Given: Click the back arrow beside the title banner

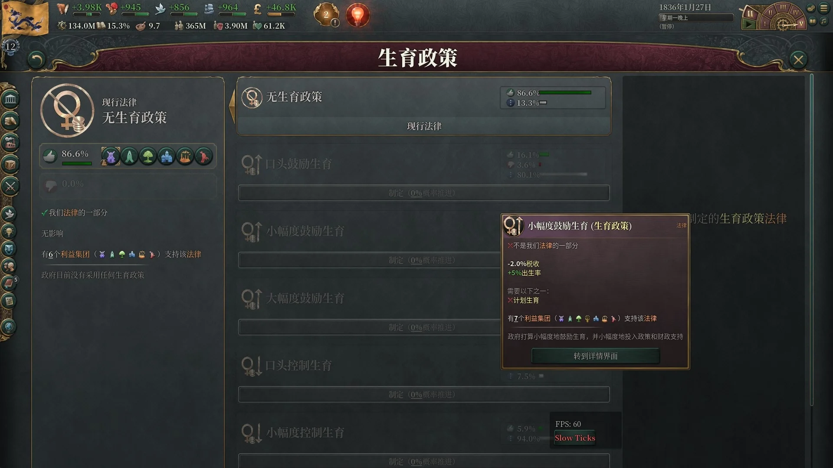Looking at the screenshot, I should click(36, 60).
